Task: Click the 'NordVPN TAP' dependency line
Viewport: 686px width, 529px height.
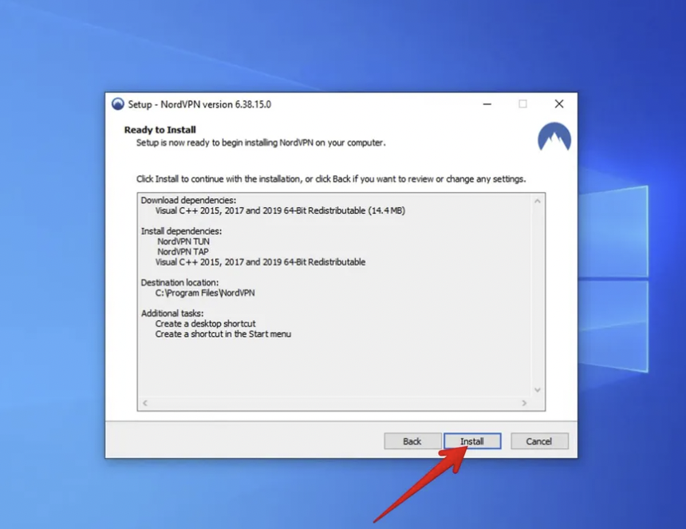Action: 183,252
